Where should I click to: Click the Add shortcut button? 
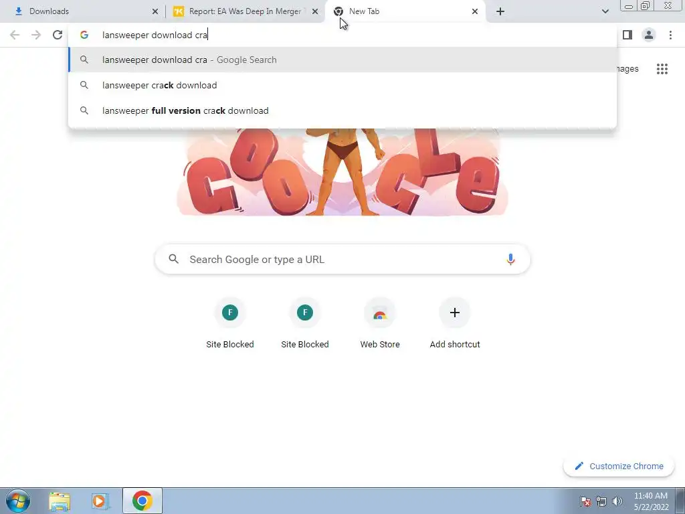[x=455, y=323]
